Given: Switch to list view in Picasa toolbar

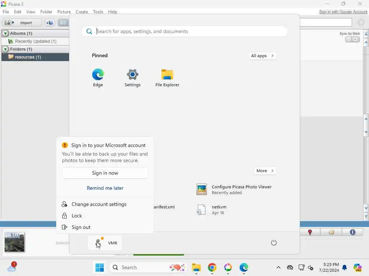Looking at the screenshot, I should tap(63, 23).
